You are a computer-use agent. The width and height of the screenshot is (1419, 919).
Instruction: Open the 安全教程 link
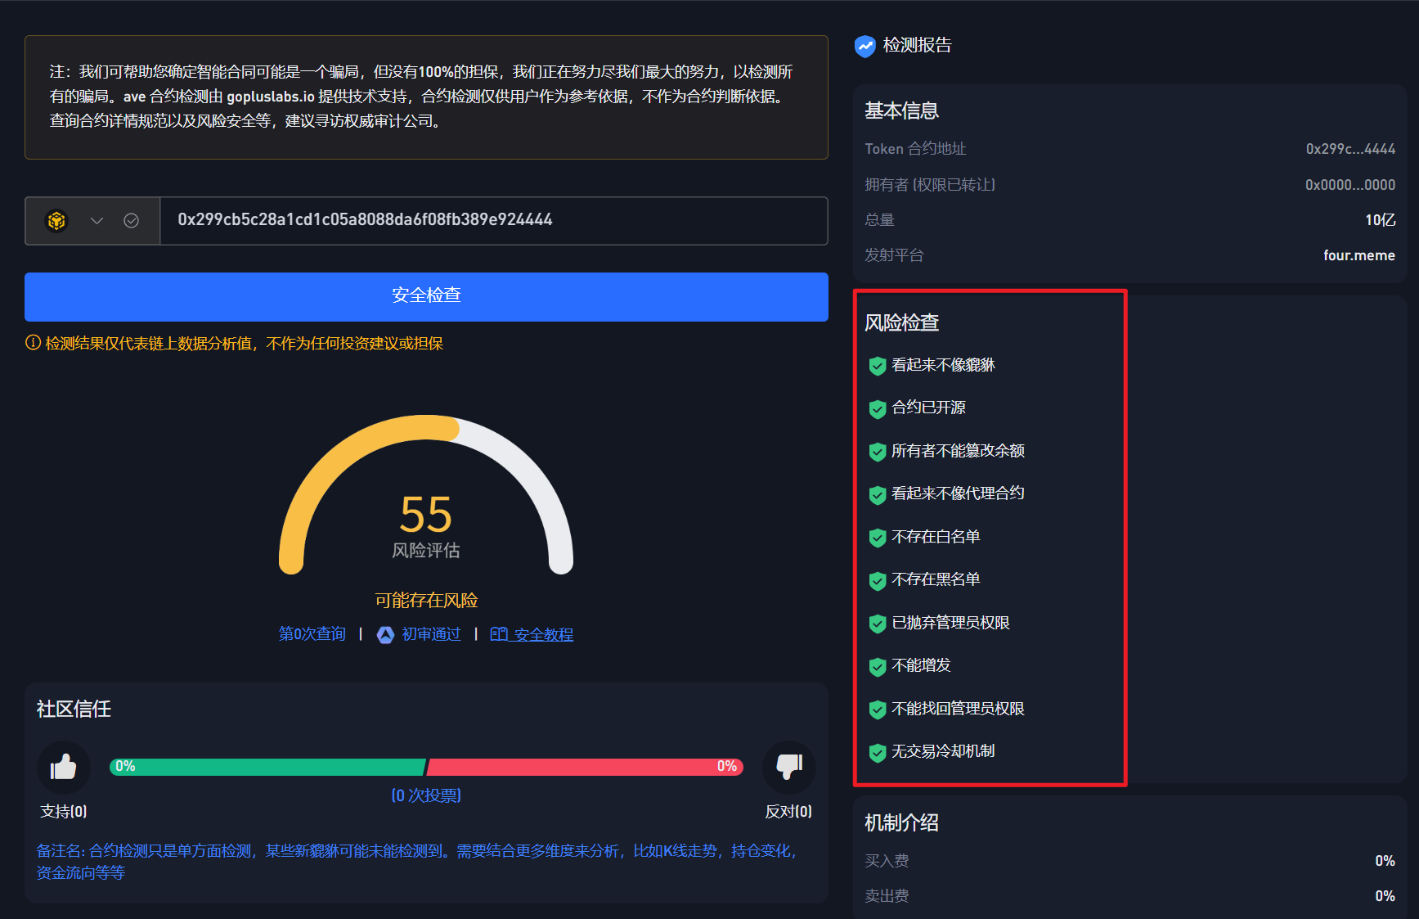pos(532,634)
